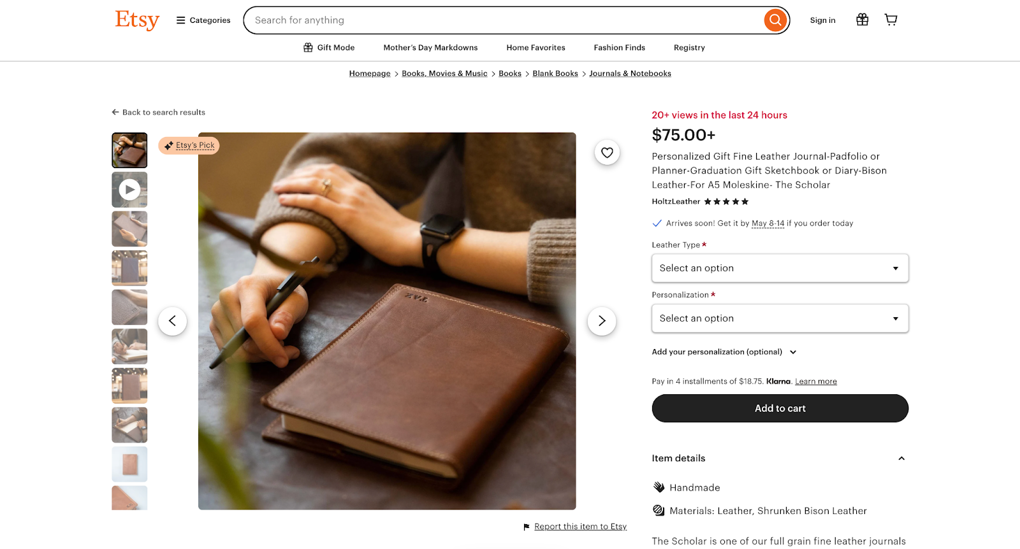Favorite the item with the heart icon
Image resolution: width=1020 pixels, height=549 pixels.
click(606, 152)
